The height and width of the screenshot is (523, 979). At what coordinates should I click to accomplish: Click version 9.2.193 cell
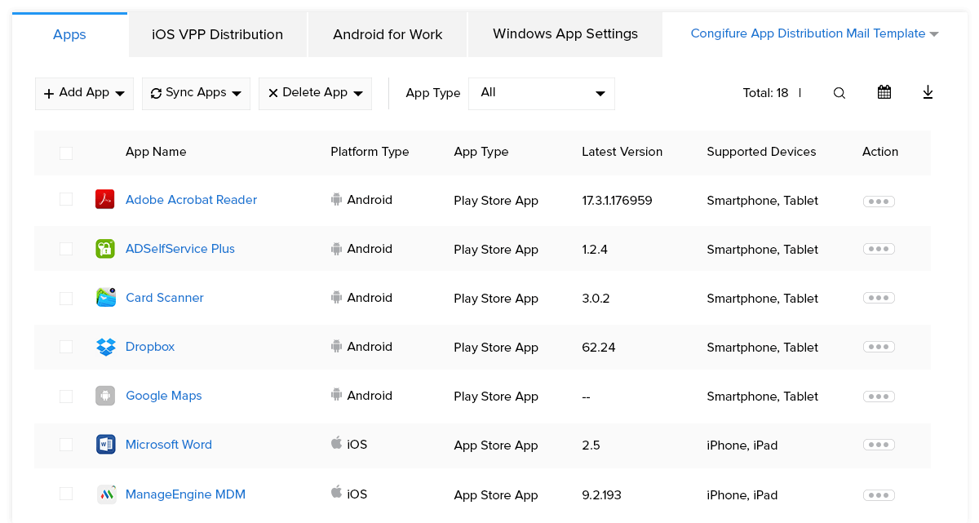pyautogui.click(x=601, y=495)
